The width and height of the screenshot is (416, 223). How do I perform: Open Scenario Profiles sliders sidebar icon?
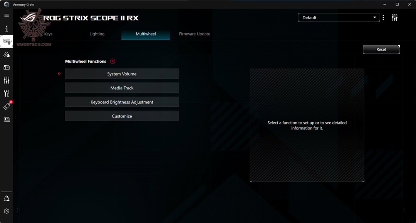pyautogui.click(x=7, y=80)
